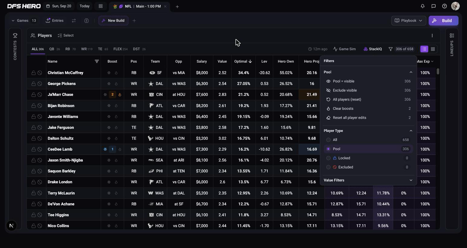Collapse the Player Type section
Viewport: 467px width, 248px height.
click(411, 131)
